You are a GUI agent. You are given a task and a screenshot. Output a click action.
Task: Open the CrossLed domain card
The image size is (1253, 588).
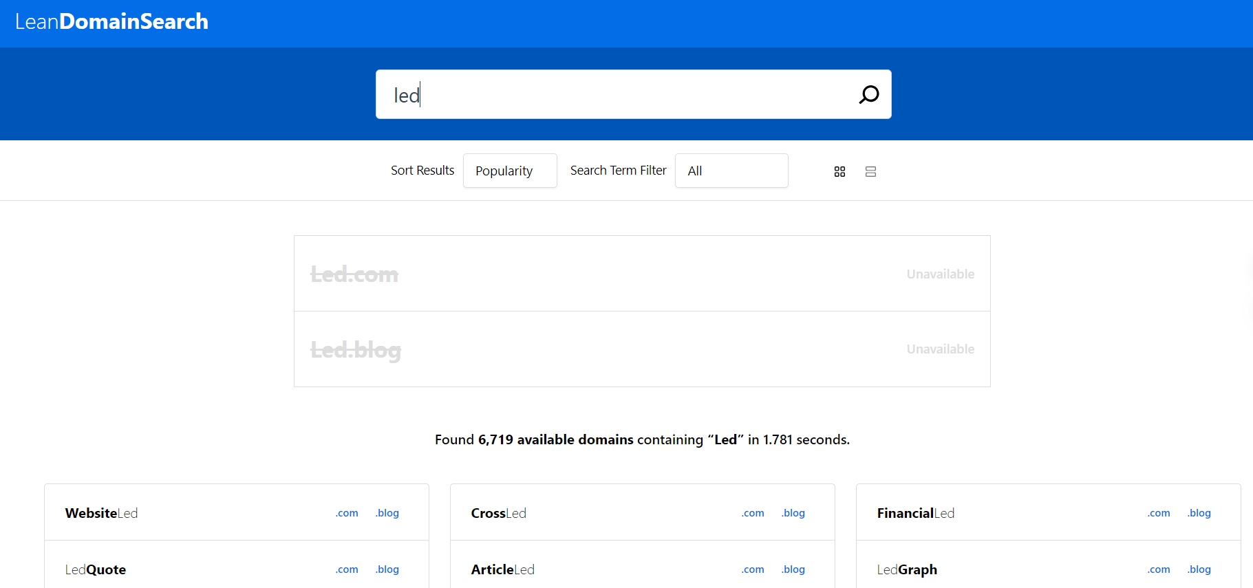[x=643, y=512]
